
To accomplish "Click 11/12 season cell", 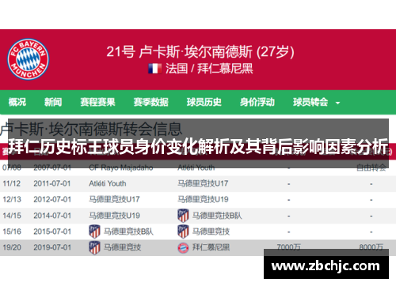I will pos(12,183).
